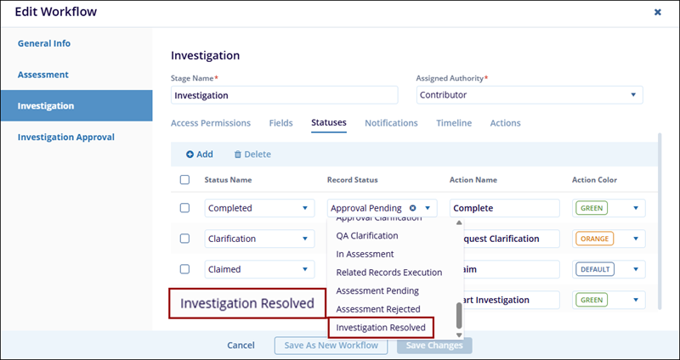Screen dimensions: 680x360
Task: Switch to the Notifications tab
Action: [x=391, y=123]
